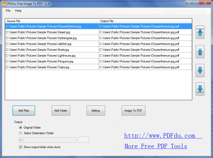Image resolution: width=213 pixels, height=158 pixels.
Task: Minimize the PDFdu window
Action: pos(189,3)
